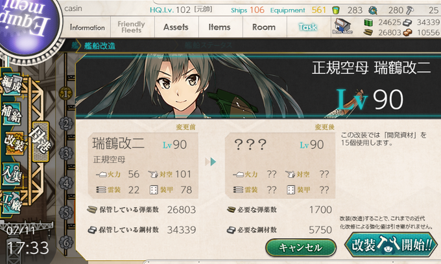Open the 工廠 (Factory) sidebar icon
The height and width of the screenshot is (264, 441).
11,203
